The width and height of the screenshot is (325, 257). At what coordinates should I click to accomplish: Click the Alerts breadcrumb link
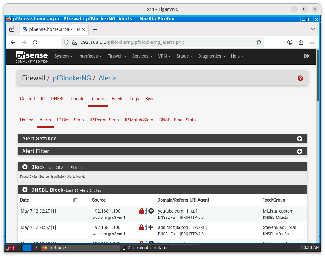(108, 78)
